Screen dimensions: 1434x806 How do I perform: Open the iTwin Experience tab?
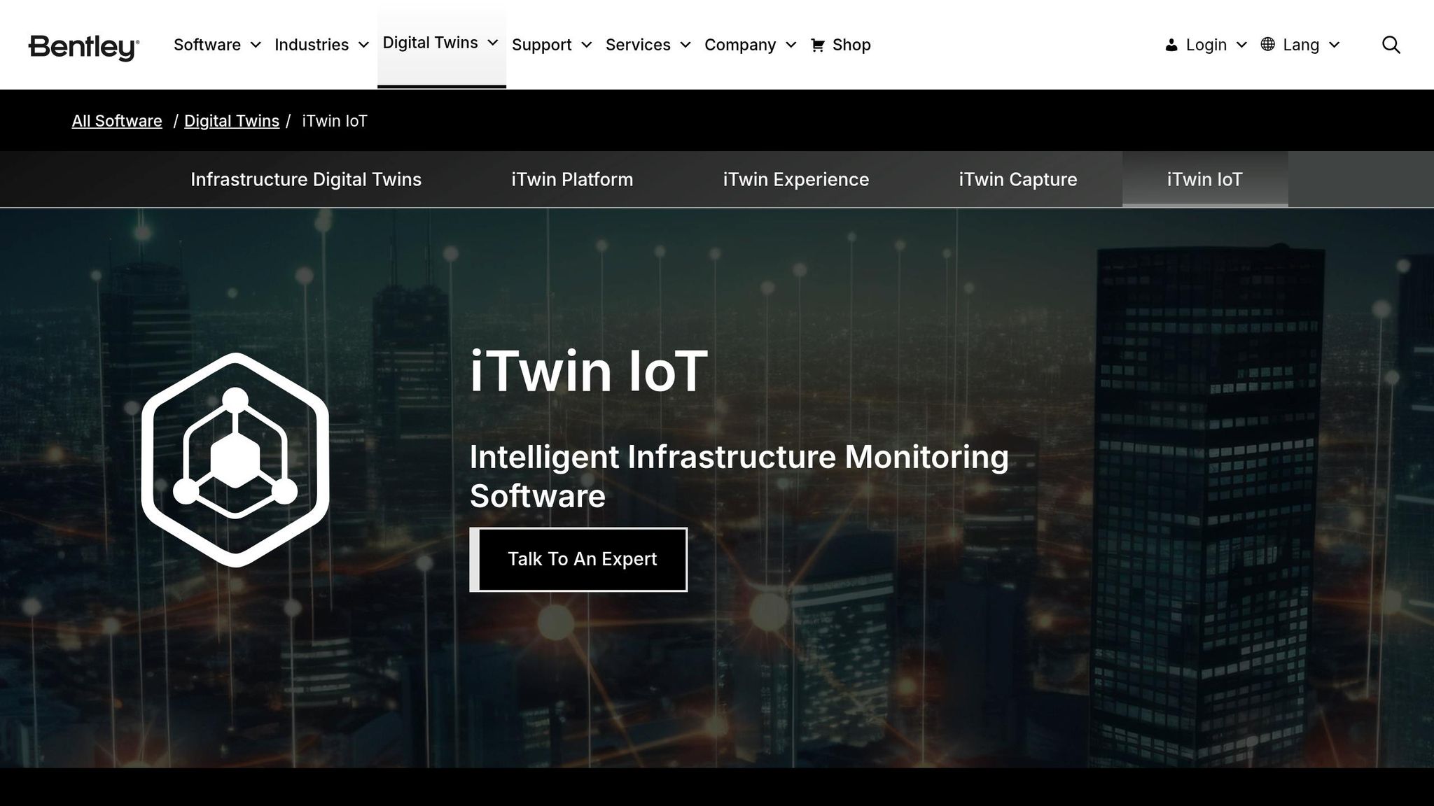click(795, 179)
